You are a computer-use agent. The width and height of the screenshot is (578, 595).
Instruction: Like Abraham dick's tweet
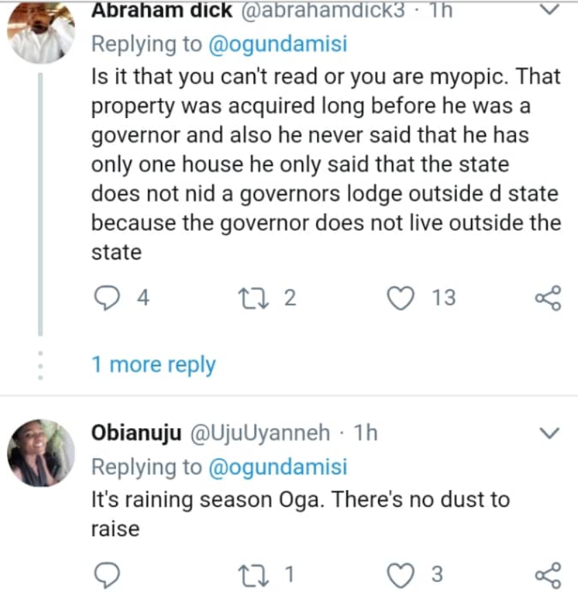(x=401, y=298)
